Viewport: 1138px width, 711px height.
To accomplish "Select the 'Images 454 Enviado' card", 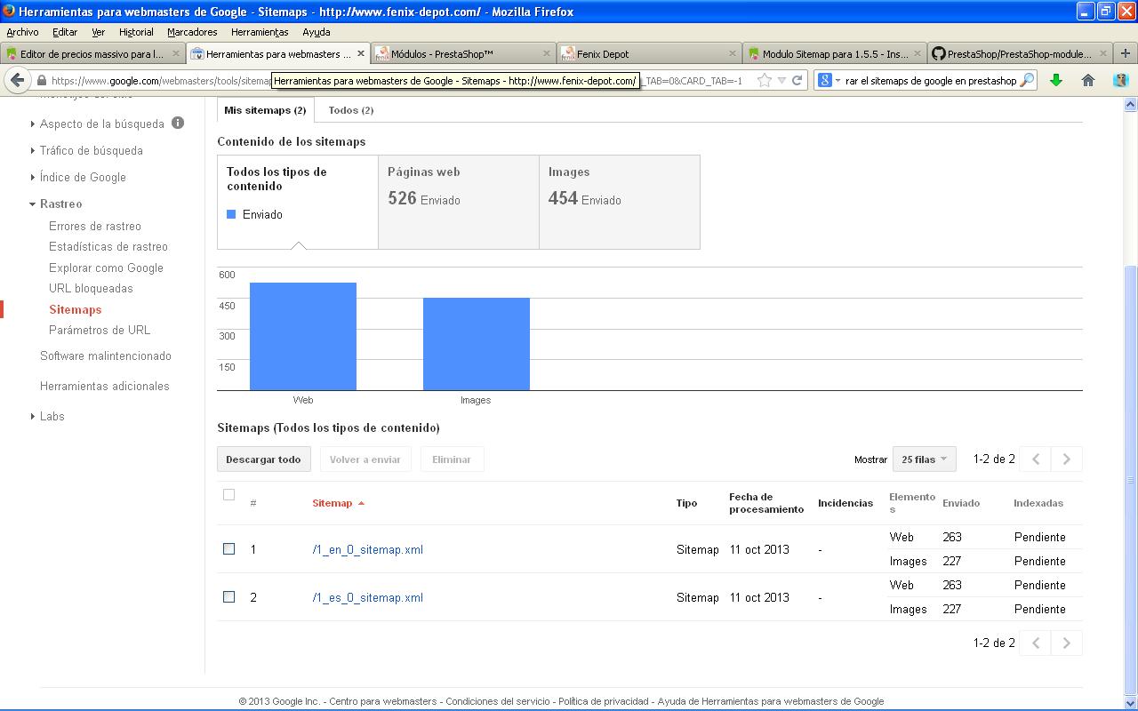I will (x=620, y=203).
